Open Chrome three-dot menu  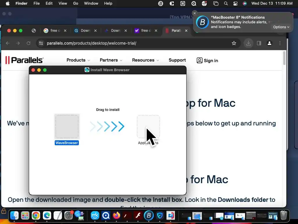280,43
